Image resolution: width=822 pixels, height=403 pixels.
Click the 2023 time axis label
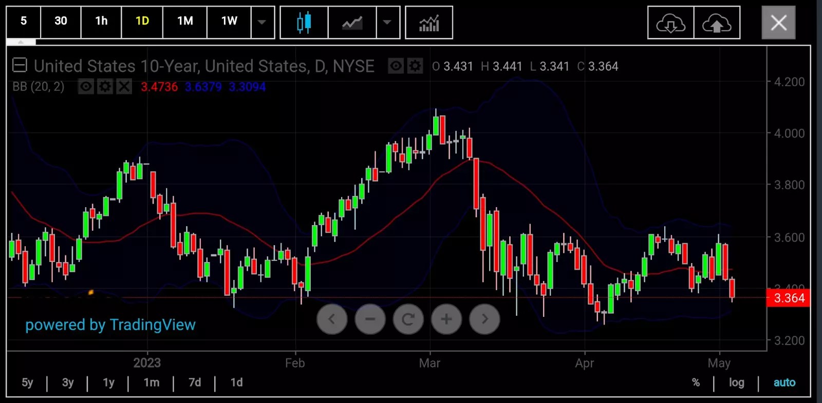pos(147,363)
